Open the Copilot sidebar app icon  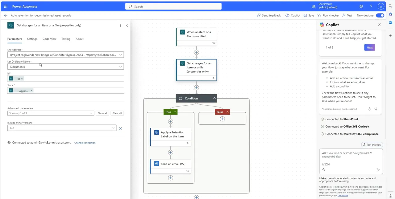(x=390, y=14)
